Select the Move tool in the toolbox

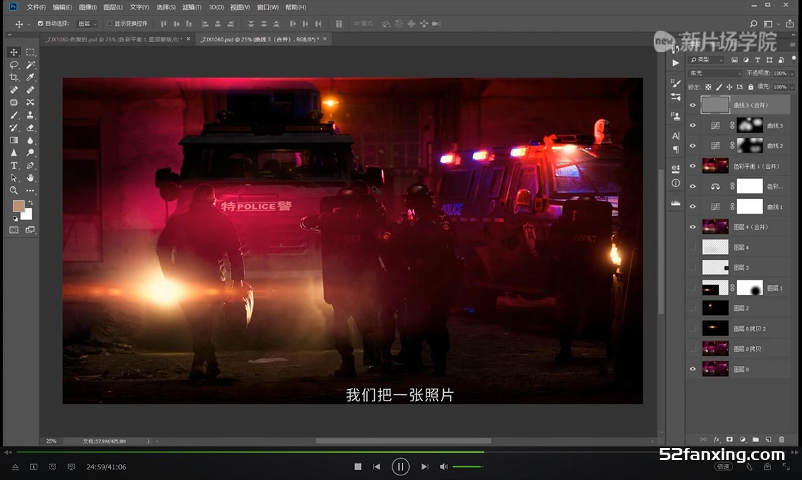[x=14, y=52]
